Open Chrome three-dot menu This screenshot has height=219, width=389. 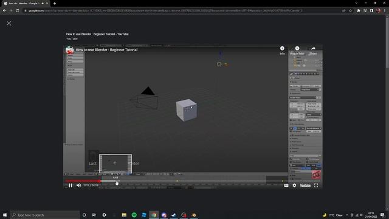pyautogui.click(x=385, y=11)
